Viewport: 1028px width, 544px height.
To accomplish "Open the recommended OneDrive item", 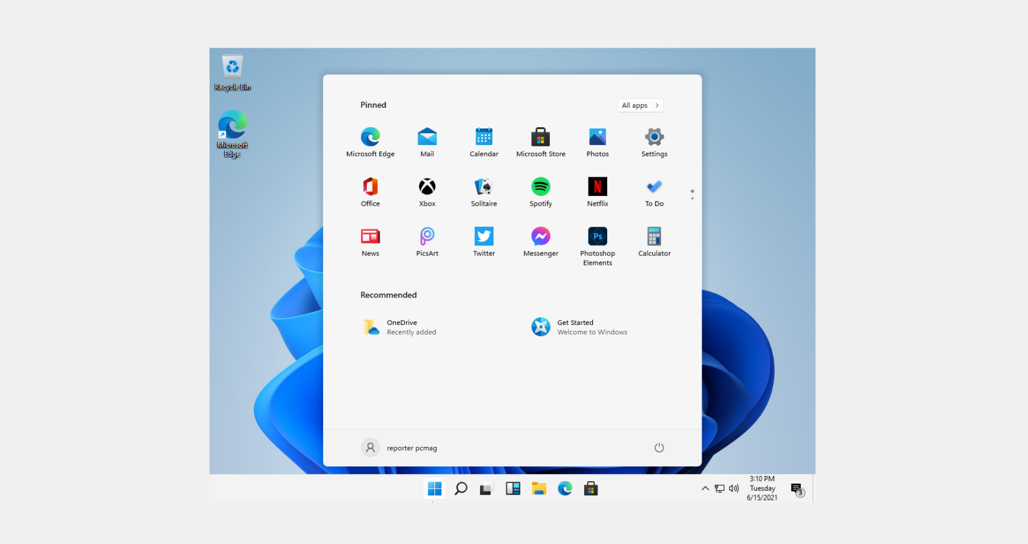I will 400,328.
